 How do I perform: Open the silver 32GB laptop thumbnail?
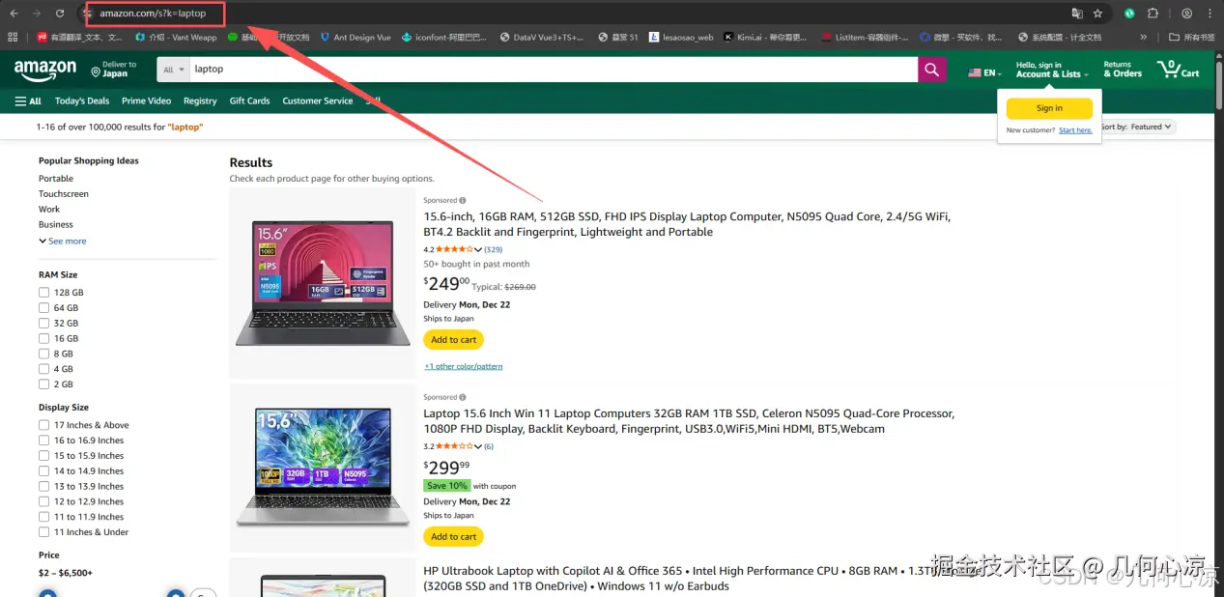(x=323, y=467)
